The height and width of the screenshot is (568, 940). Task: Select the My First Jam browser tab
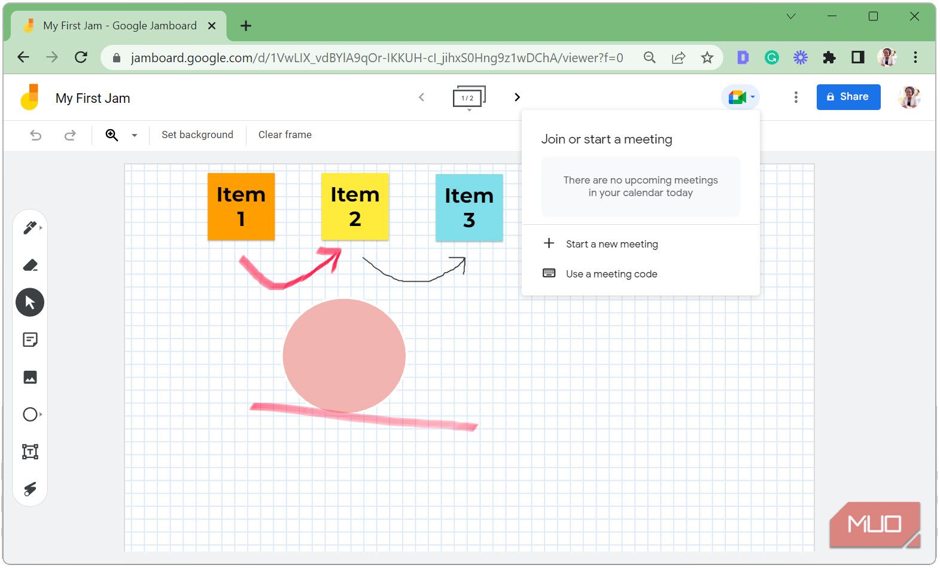118,26
